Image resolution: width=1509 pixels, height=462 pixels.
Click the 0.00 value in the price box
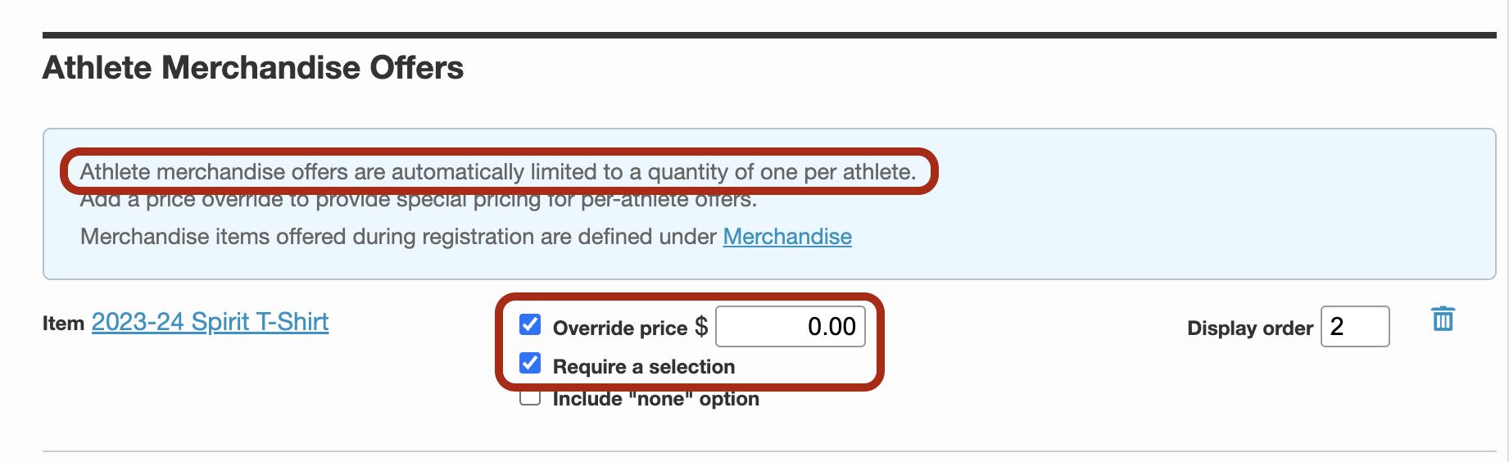pos(832,327)
